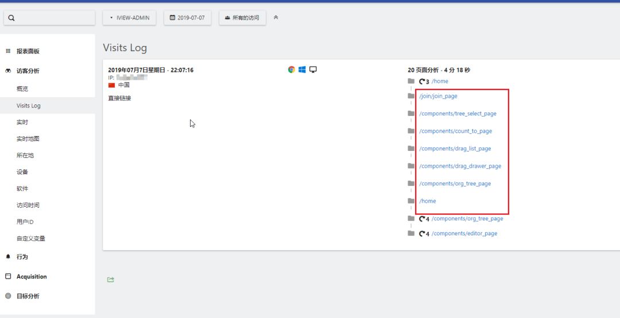Image resolution: width=620 pixels, height=318 pixels.
Task: Open the /components/tree_select_page link
Action: coord(458,114)
